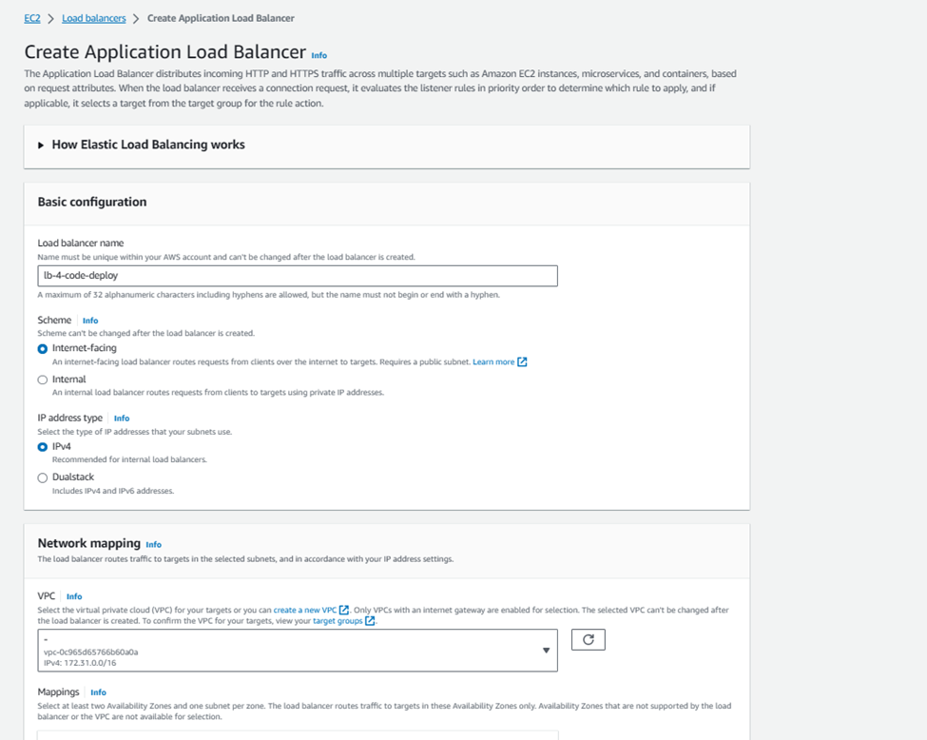Refresh the VPC list
This screenshot has width=927, height=740.
588,639
